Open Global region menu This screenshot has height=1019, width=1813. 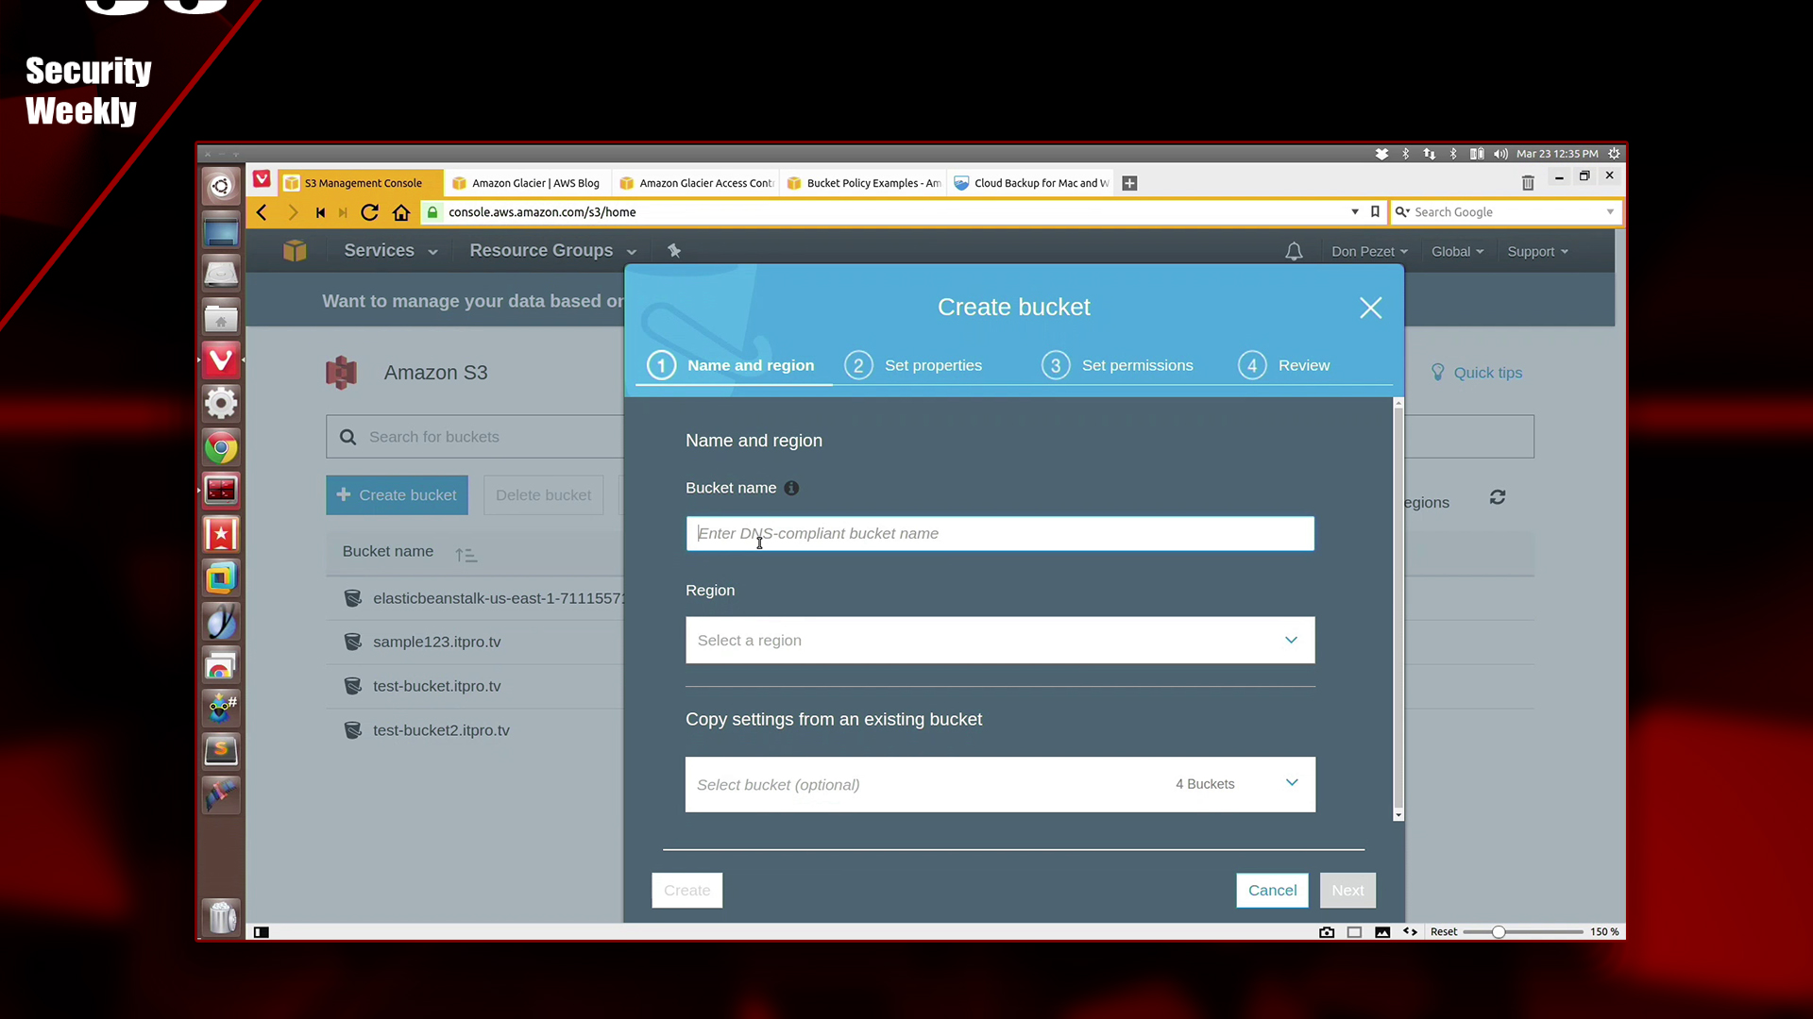(x=1457, y=252)
